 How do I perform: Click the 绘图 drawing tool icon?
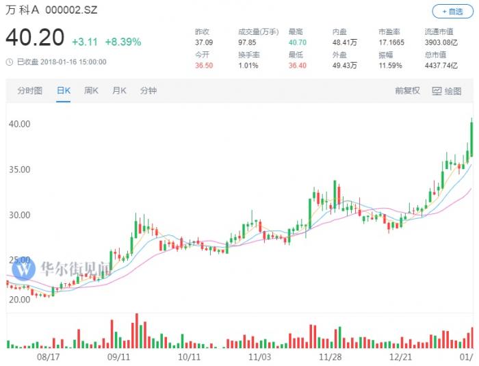pyautogui.click(x=436, y=91)
